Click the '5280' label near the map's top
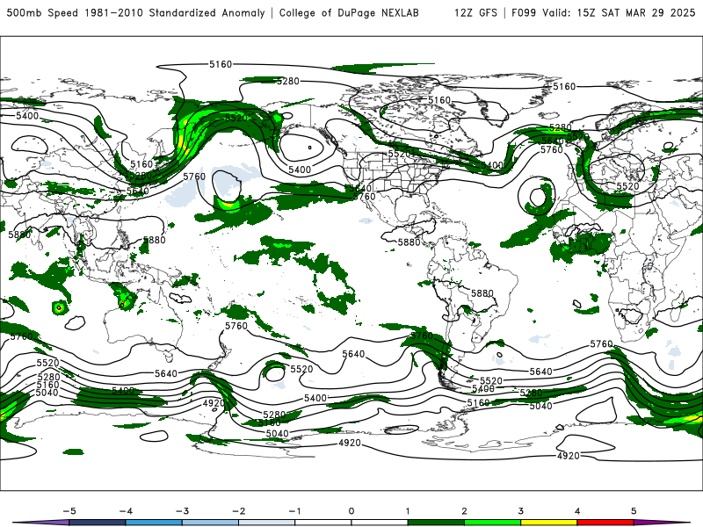Viewport: 703px width, 527px height. click(x=288, y=81)
